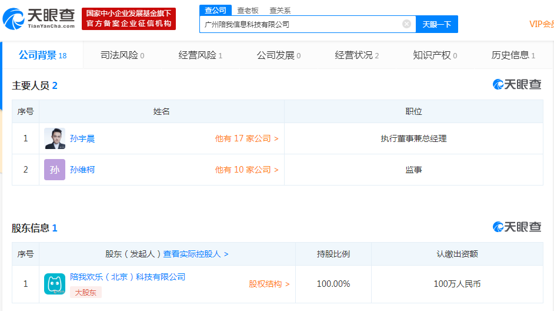This screenshot has height=311, width=554.
Task: Click the 陪我欢乐 company logo icon
Action: click(x=55, y=284)
